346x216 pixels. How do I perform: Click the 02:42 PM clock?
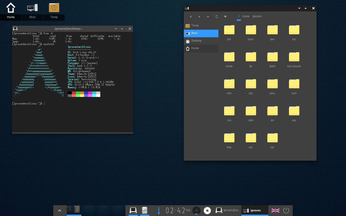(178, 211)
